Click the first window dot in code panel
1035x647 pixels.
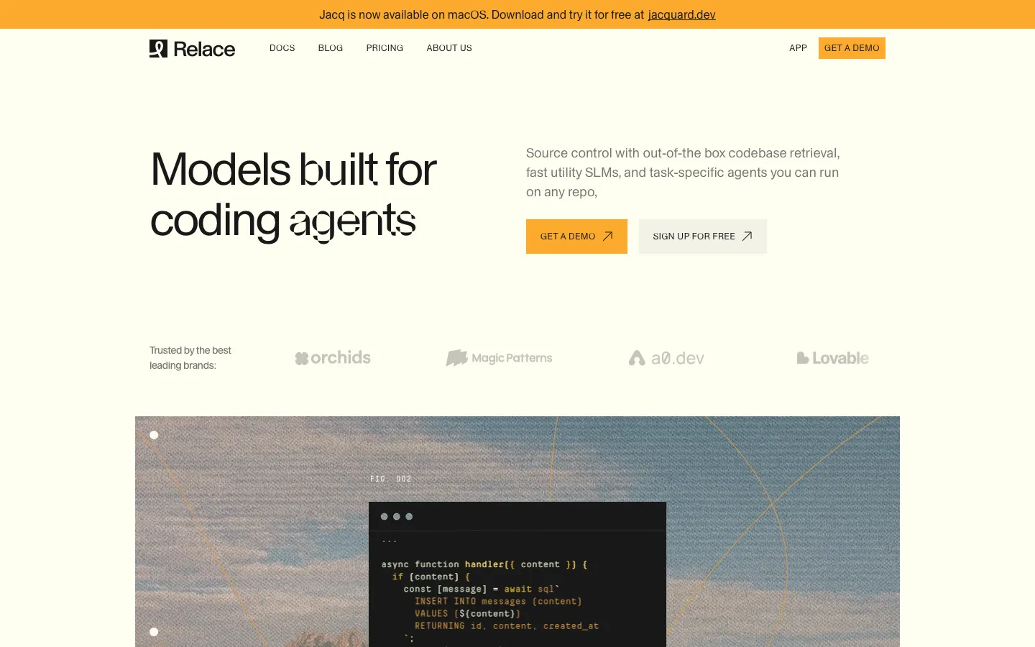pos(384,516)
